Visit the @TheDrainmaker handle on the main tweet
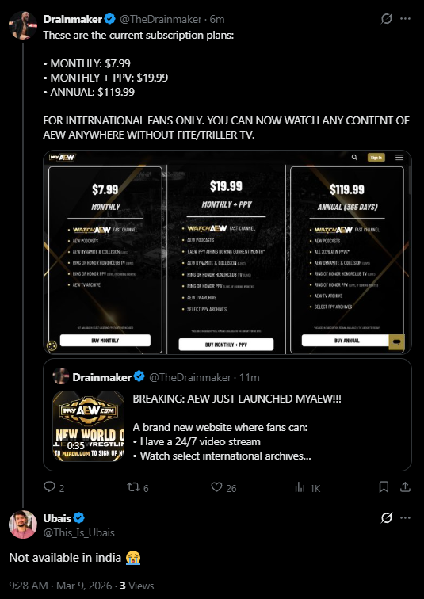Viewport: 424px width, 599px height. [x=161, y=19]
